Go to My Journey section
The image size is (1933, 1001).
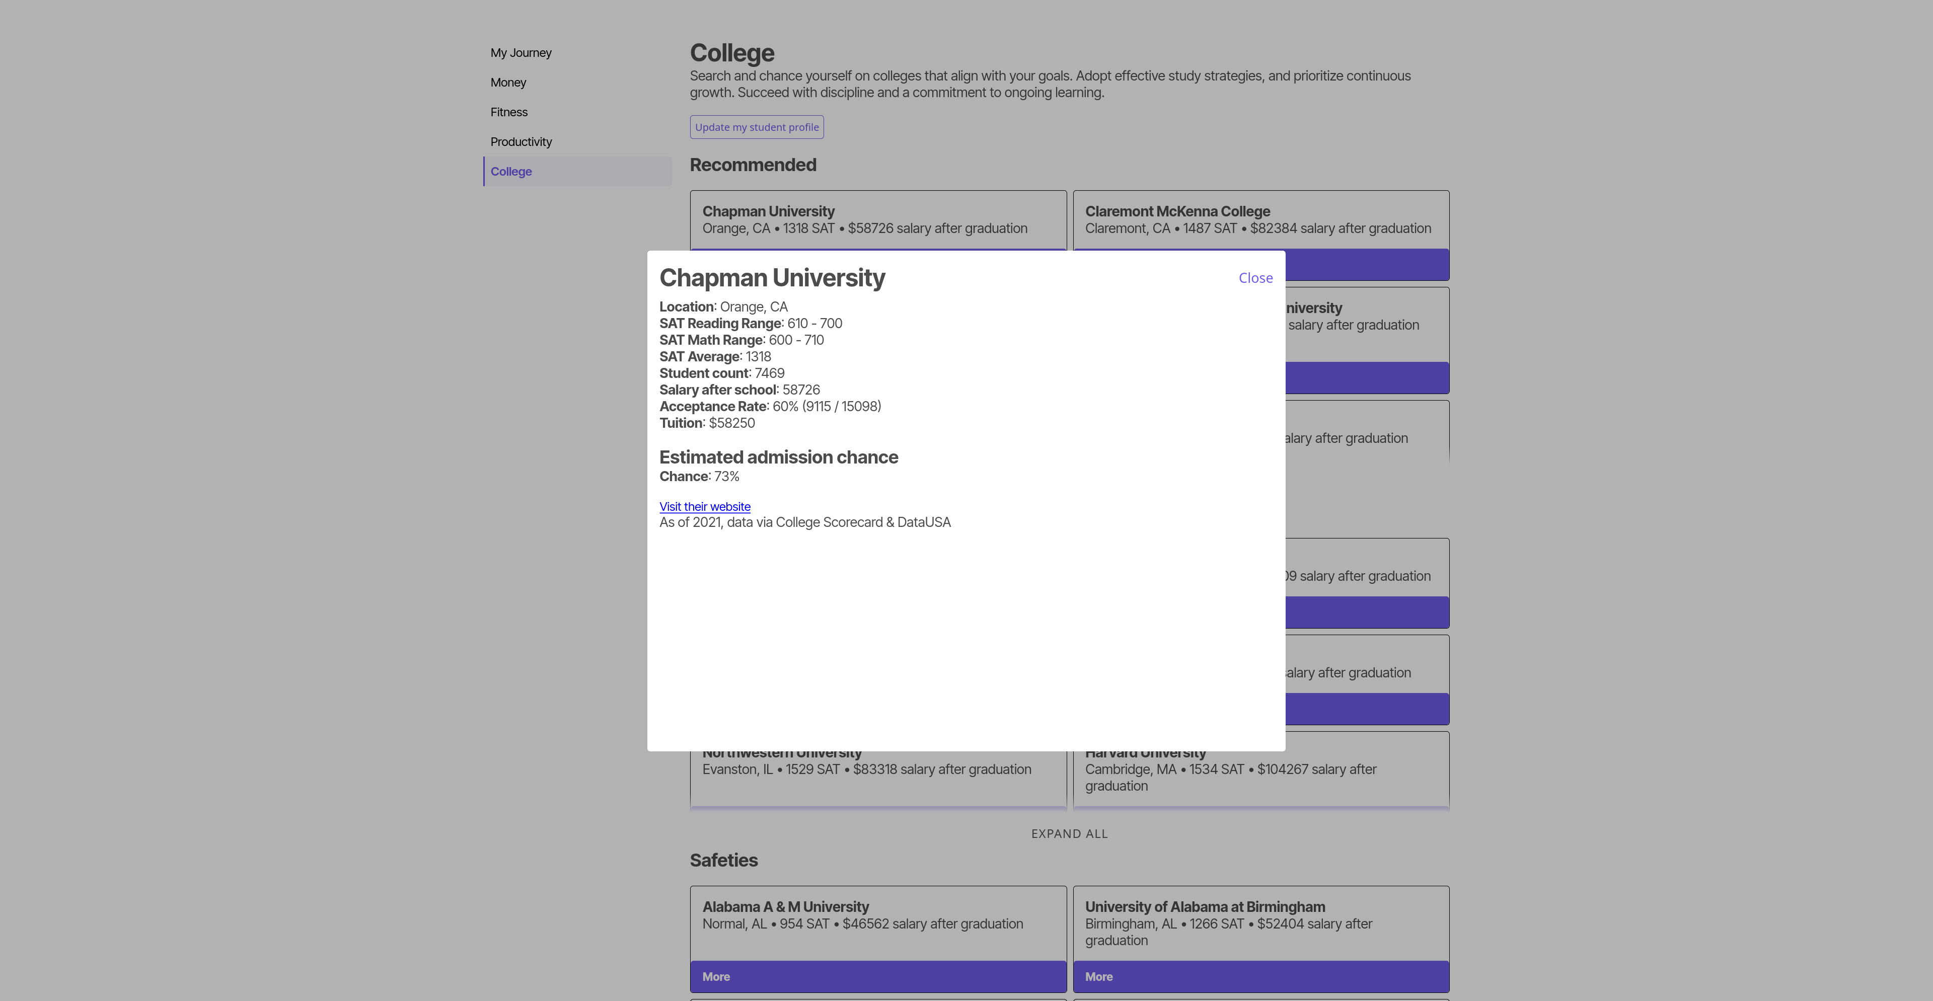(x=521, y=52)
